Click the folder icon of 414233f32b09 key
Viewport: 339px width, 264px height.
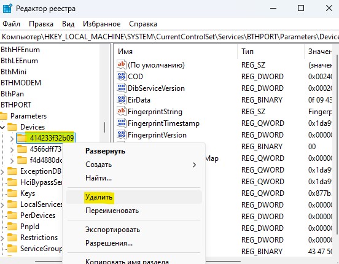[x=22, y=138]
